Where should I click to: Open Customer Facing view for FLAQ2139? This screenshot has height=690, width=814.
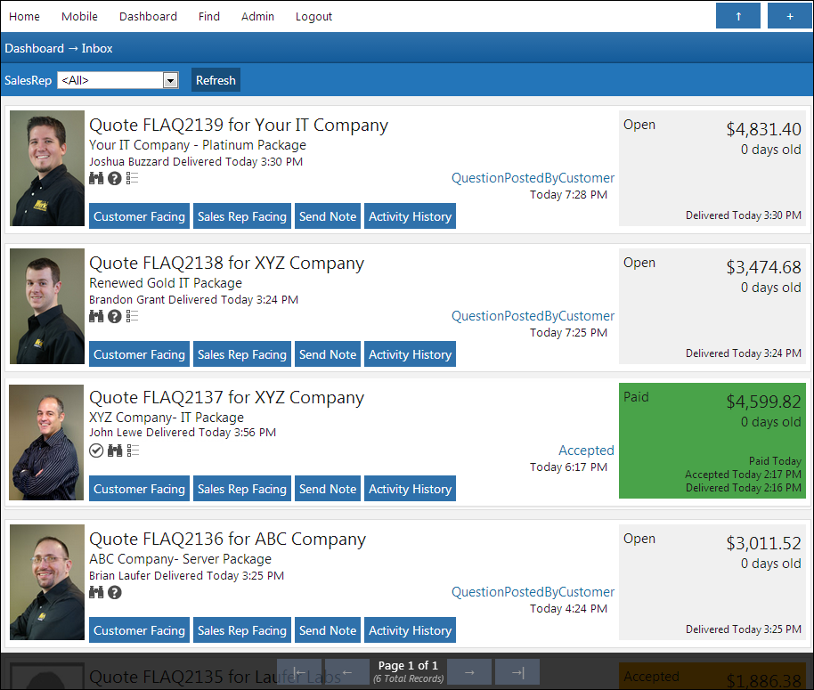(139, 216)
